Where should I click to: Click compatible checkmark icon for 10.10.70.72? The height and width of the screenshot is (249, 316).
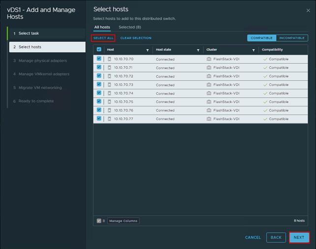pyautogui.click(x=265, y=76)
